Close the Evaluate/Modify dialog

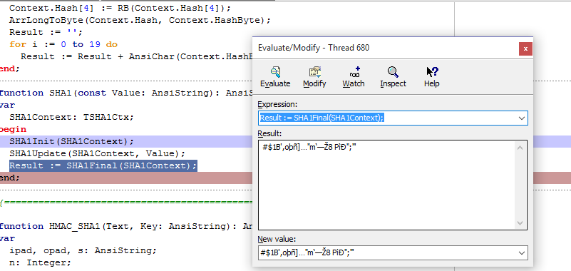point(525,48)
